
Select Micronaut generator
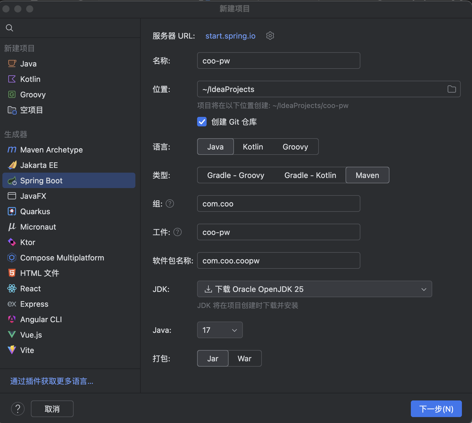pos(69,227)
